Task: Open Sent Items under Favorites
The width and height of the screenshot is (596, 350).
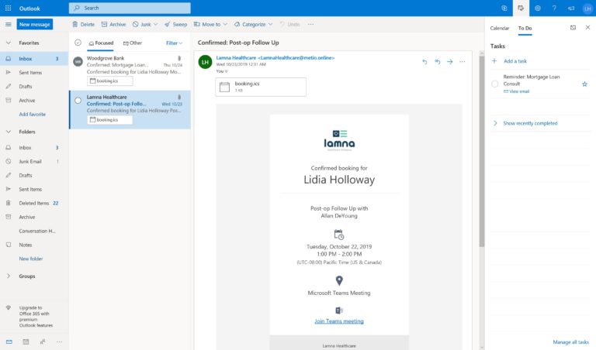Action: tap(34, 73)
